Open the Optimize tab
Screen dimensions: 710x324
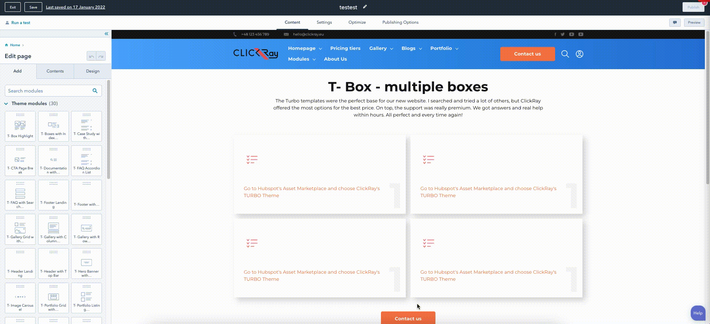(x=357, y=22)
